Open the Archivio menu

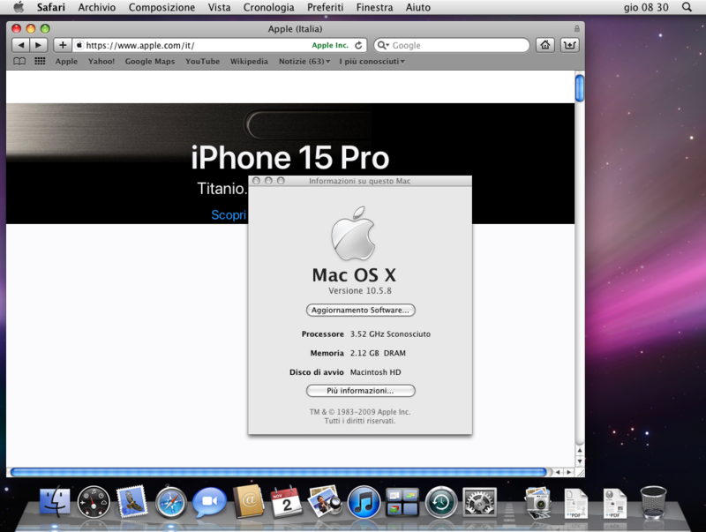coord(97,7)
